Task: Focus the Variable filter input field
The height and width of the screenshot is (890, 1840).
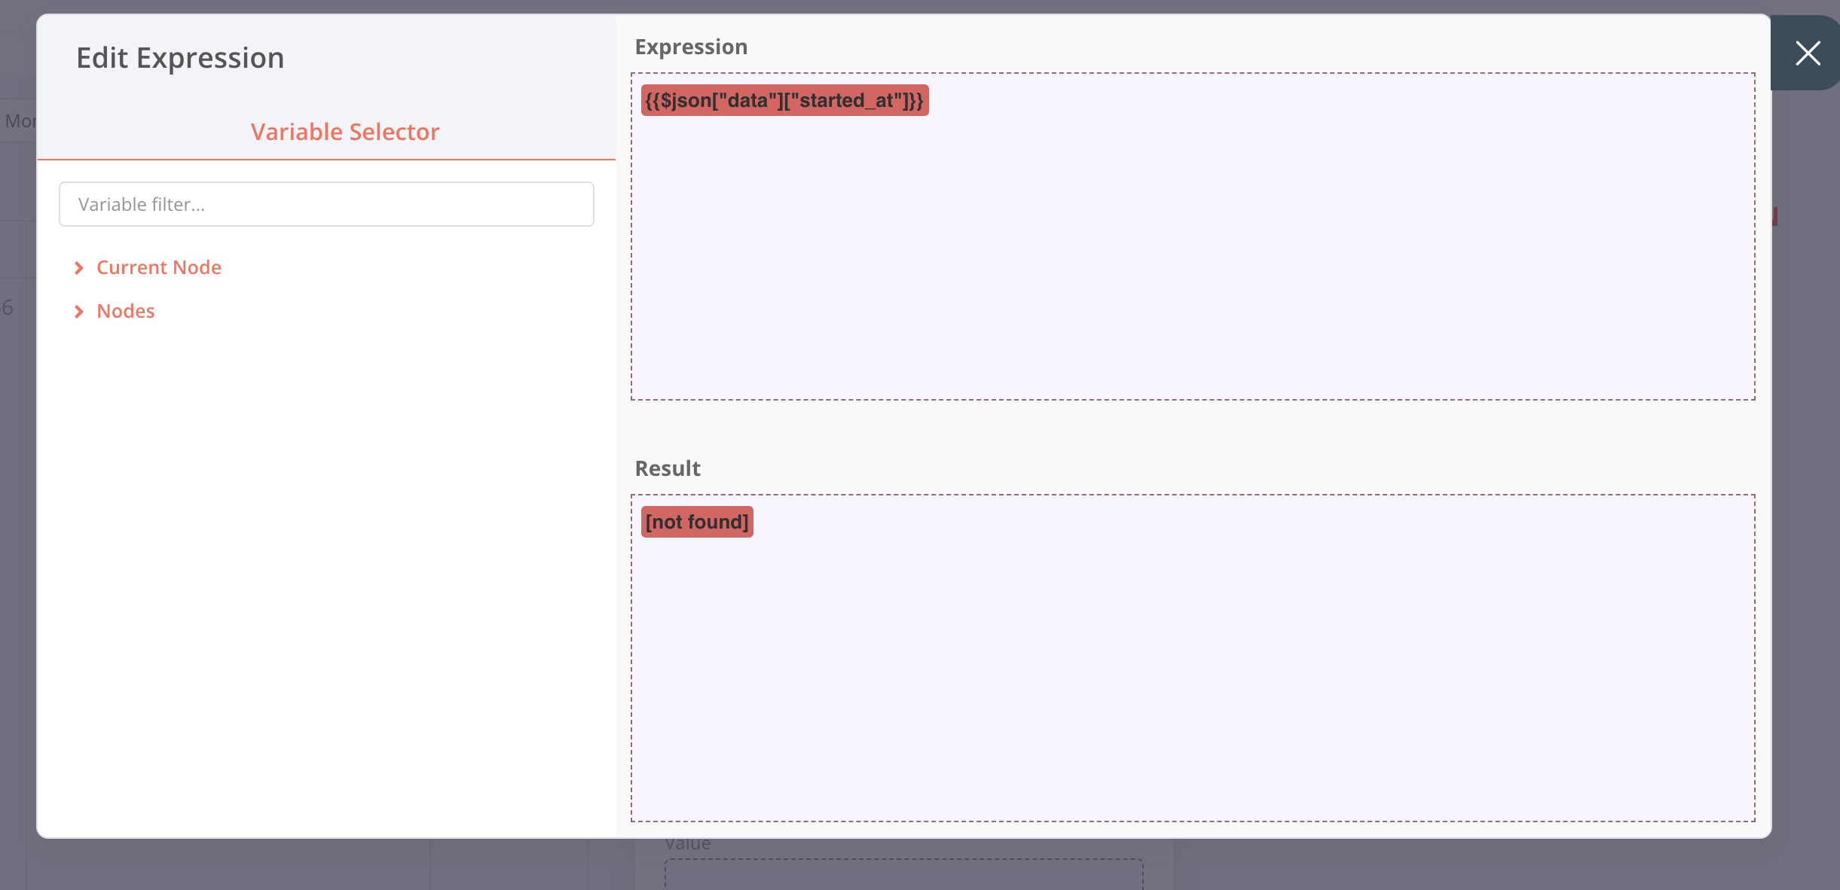Action: [326, 204]
